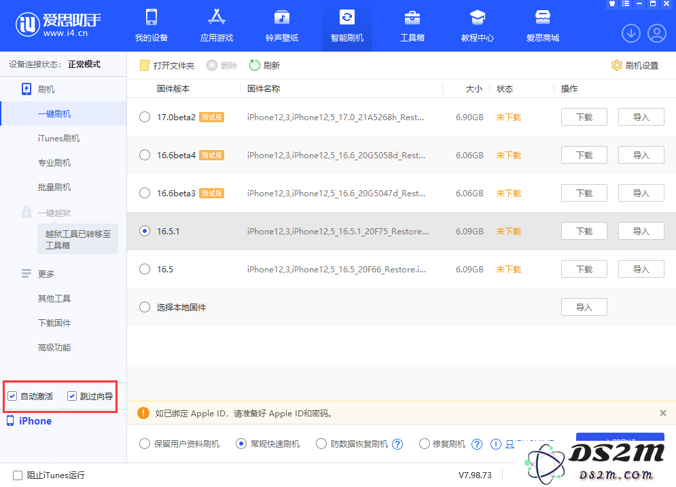
Task: Open the skin theme shirt icon
Action: (x=611, y=4)
